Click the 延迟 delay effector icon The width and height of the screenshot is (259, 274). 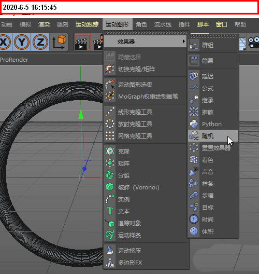(194, 76)
